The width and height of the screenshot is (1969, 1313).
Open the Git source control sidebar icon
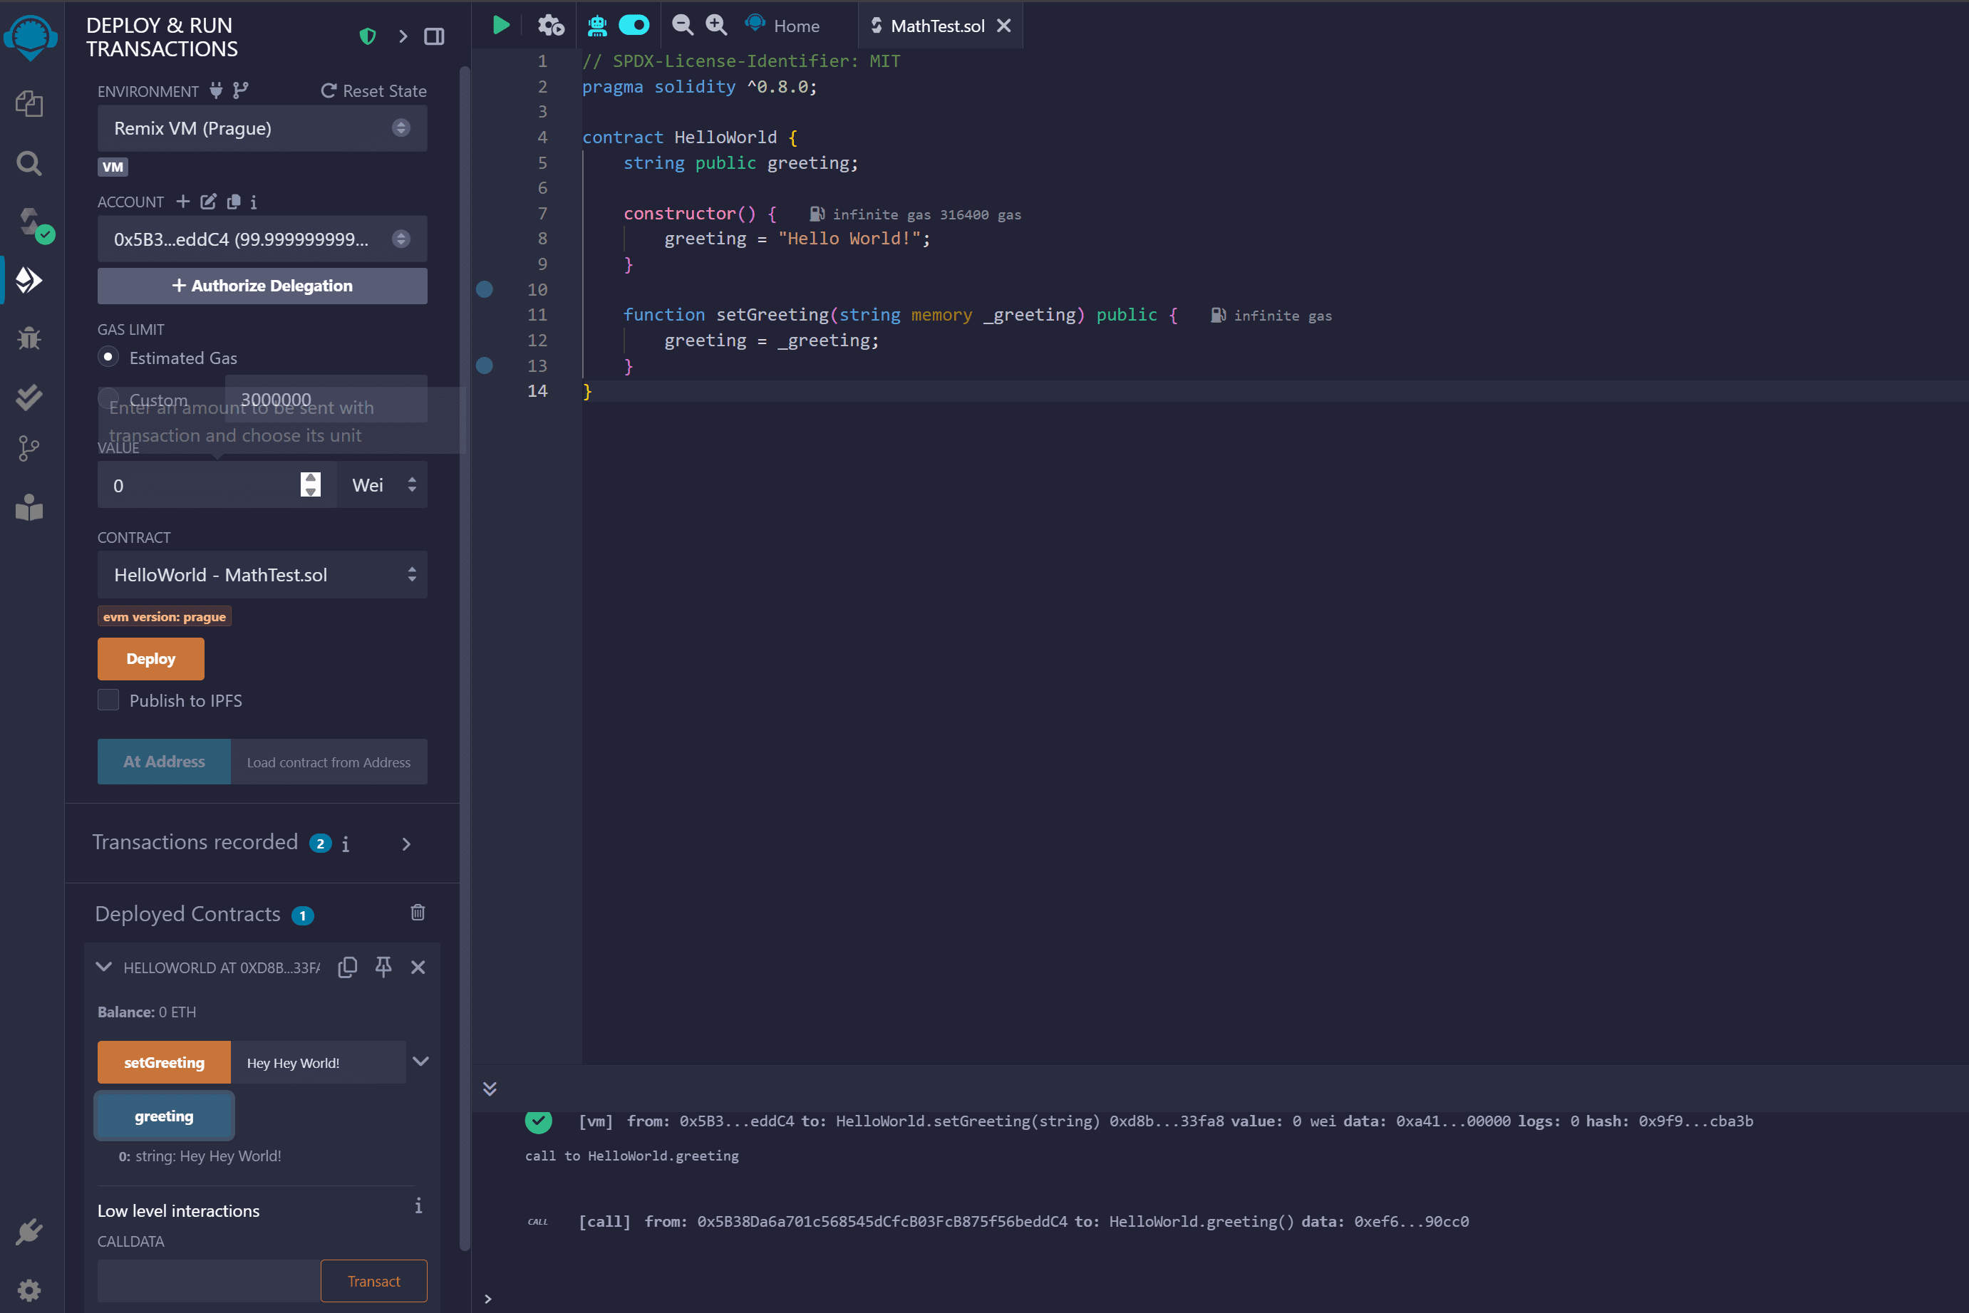(x=29, y=449)
